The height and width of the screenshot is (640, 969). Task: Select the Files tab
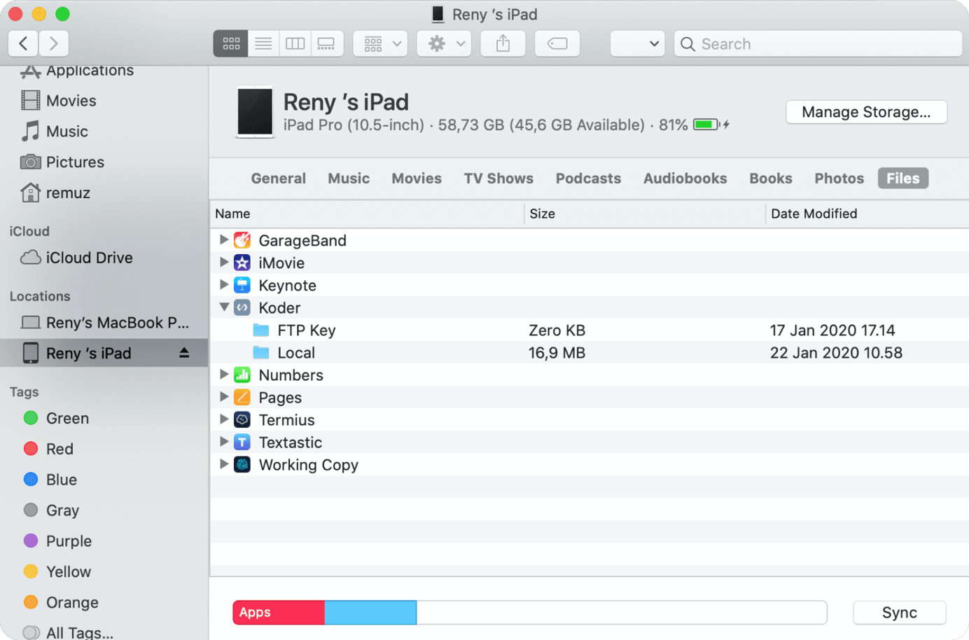pyautogui.click(x=903, y=179)
